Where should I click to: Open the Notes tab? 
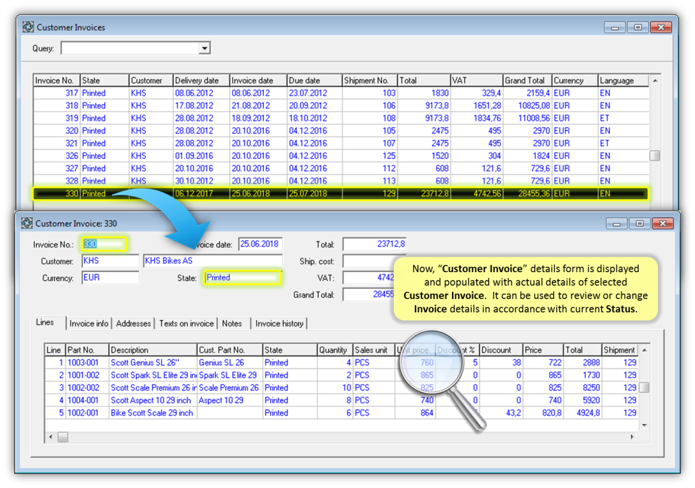point(232,324)
